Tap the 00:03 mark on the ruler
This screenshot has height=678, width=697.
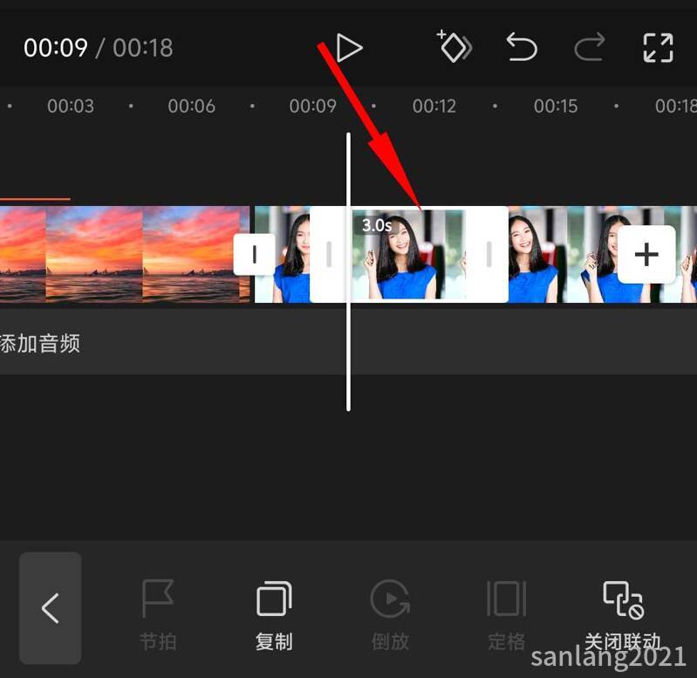(x=71, y=106)
